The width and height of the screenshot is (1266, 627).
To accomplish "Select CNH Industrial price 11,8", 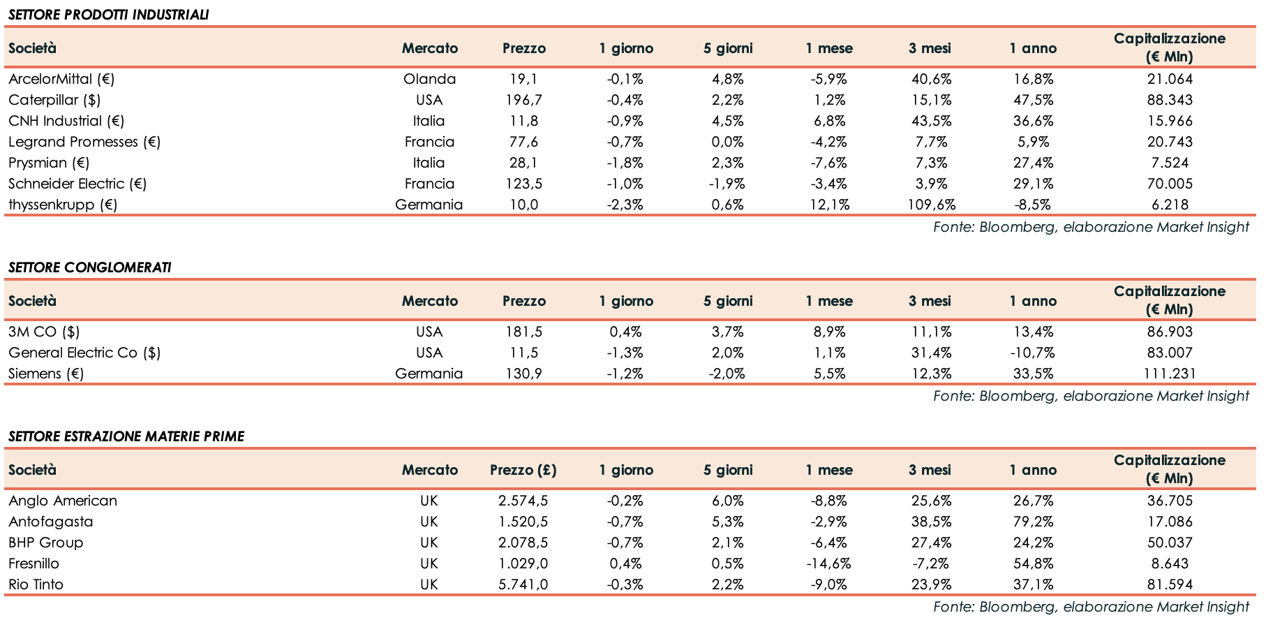I will [x=523, y=121].
